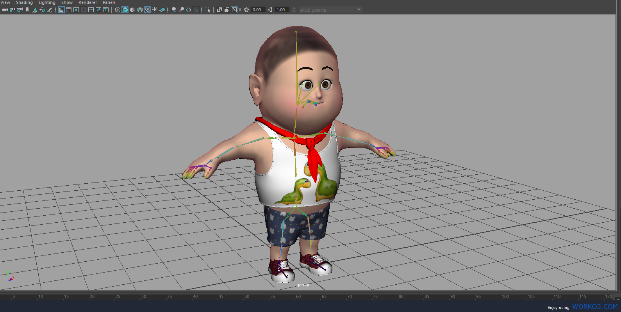The image size is (621, 312).
Task: Open the sRGB gamma dropdown
Action: [x=330, y=10]
